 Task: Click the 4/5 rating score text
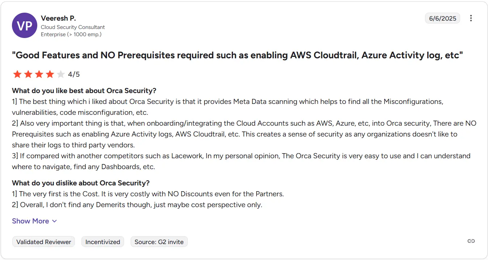(74, 75)
